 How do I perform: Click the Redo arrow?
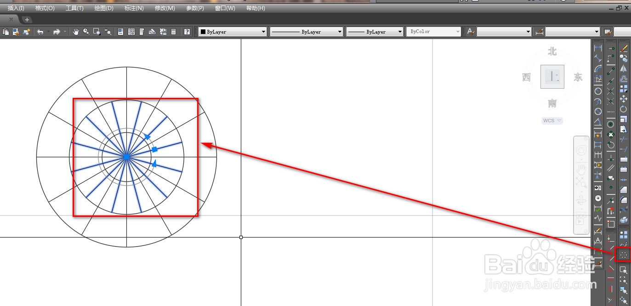[x=57, y=32]
